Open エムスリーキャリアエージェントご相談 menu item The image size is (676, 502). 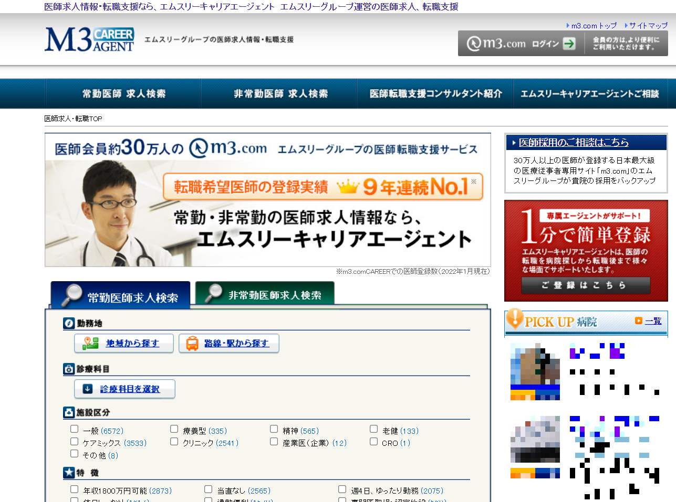[589, 94]
